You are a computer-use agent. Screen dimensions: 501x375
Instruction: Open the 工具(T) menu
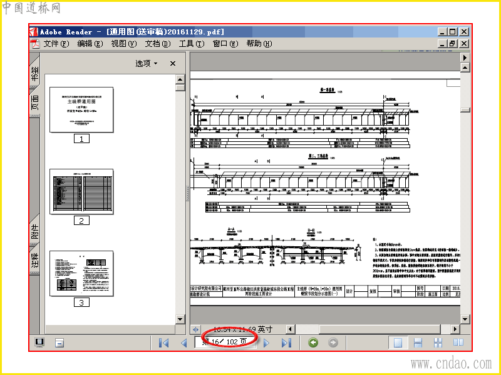click(192, 44)
